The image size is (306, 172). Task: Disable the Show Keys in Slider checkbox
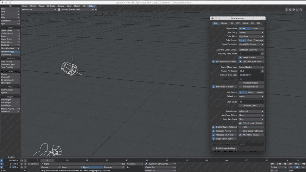(213, 87)
